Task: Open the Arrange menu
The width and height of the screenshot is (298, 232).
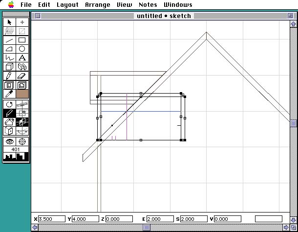Action: pos(98,5)
